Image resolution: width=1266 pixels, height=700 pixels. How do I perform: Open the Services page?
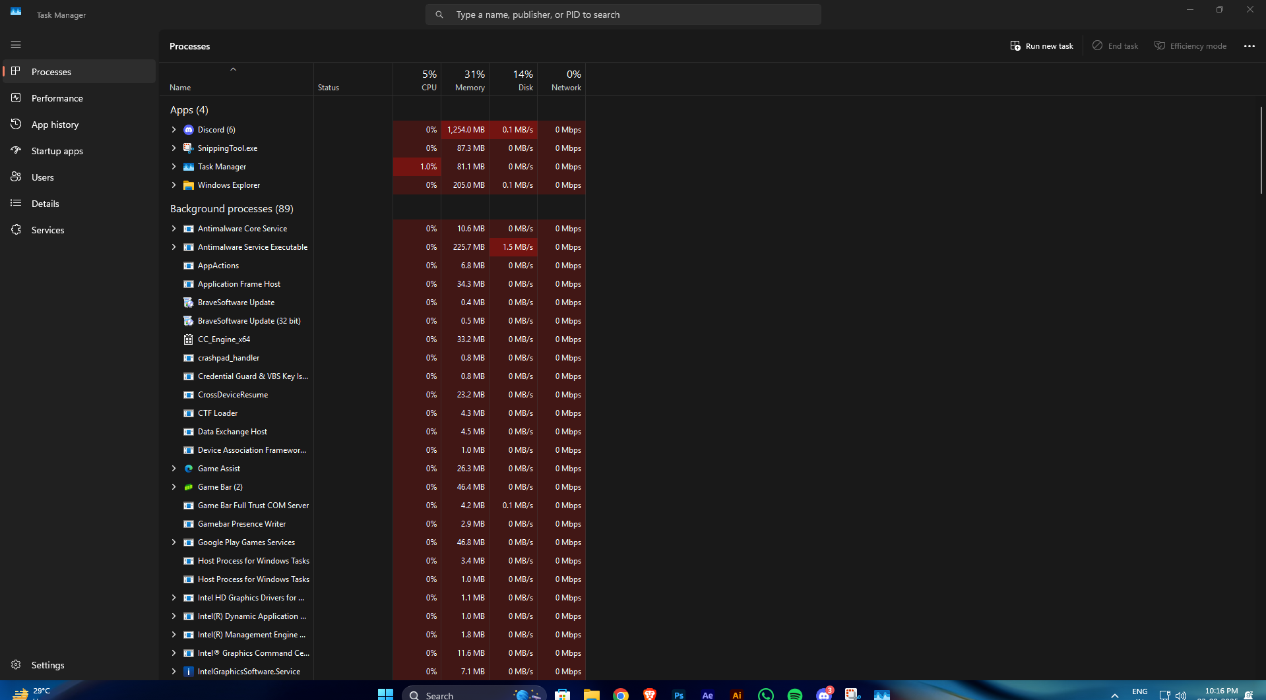tap(79, 229)
